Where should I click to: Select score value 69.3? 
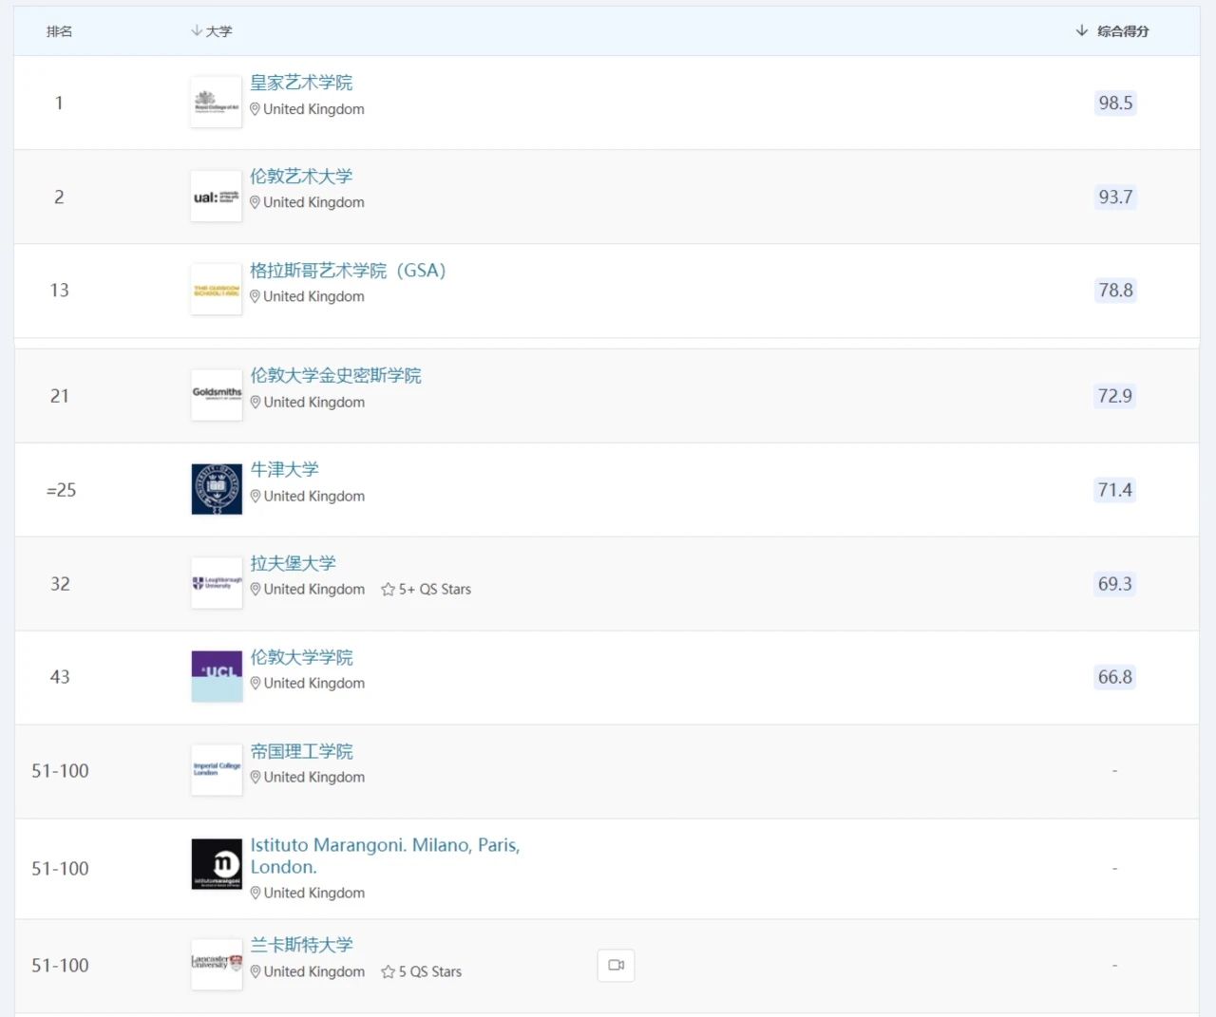[x=1115, y=583]
